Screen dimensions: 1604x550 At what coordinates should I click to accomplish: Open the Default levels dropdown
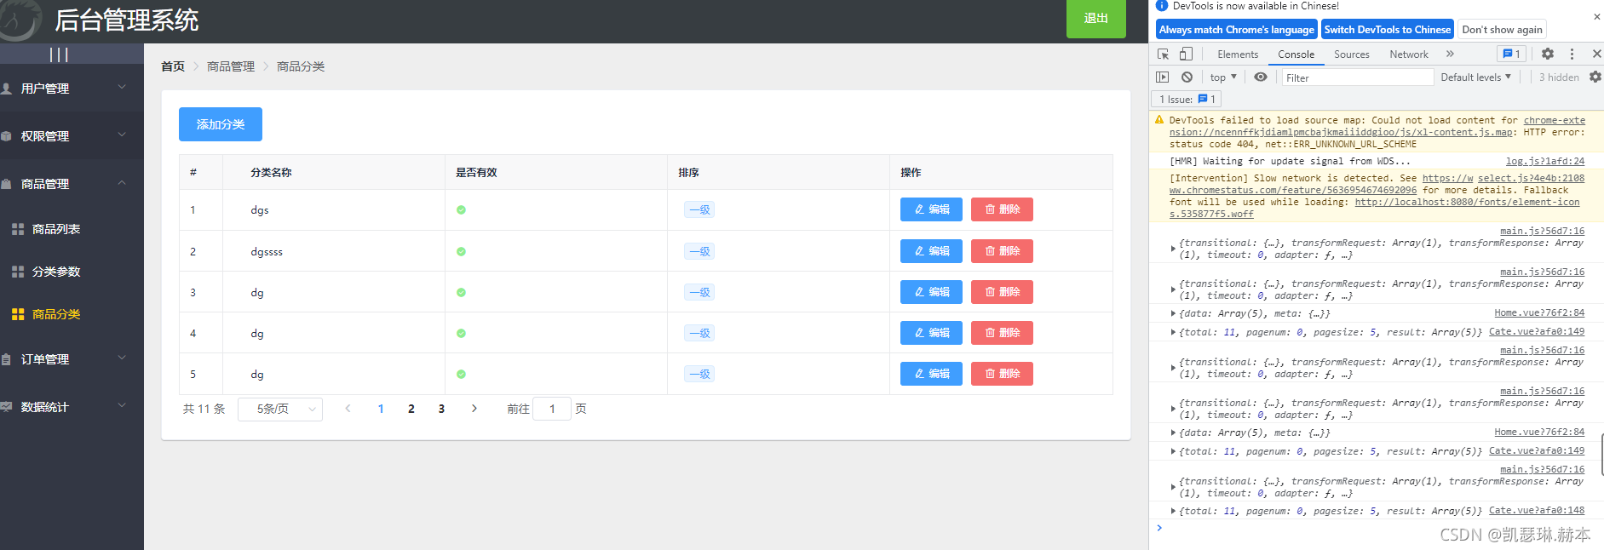[x=1475, y=77]
